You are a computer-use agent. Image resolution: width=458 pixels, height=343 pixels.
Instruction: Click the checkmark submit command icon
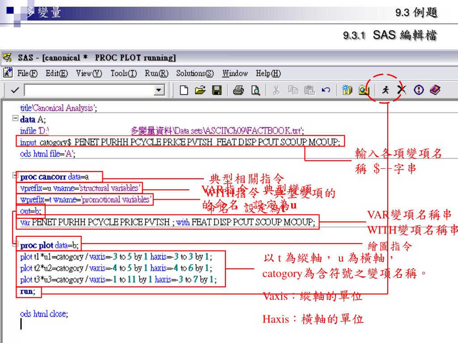click(x=15, y=90)
